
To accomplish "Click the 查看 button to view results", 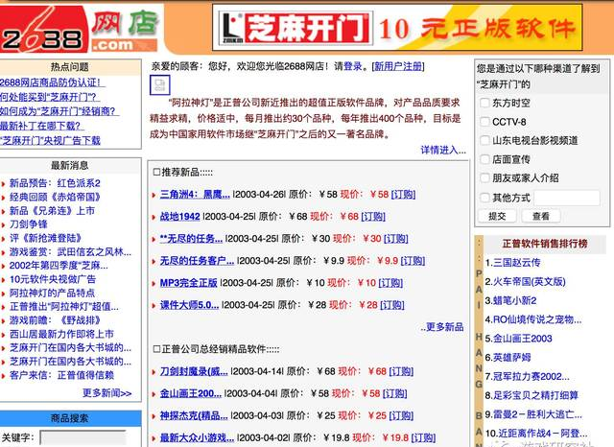I will [x=541, y=216].
